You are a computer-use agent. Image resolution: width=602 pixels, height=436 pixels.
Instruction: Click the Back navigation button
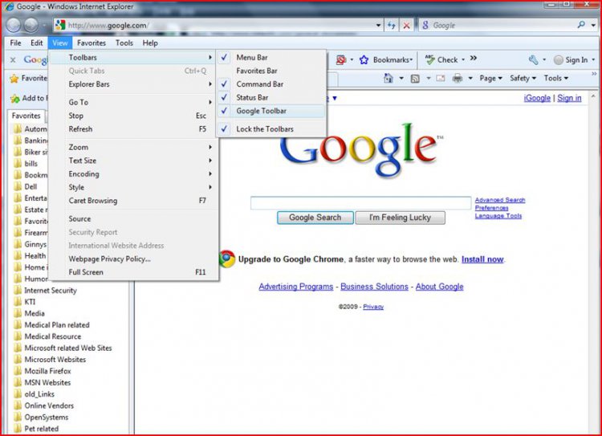[x=14, y=25]
